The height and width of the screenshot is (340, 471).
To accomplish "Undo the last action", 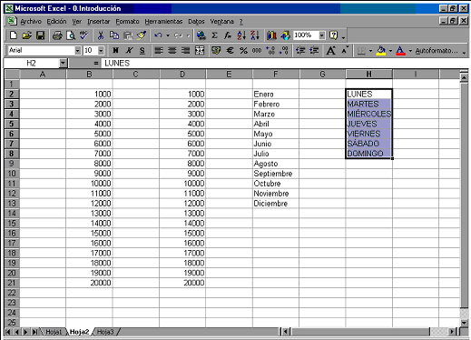I will point(158,35).
